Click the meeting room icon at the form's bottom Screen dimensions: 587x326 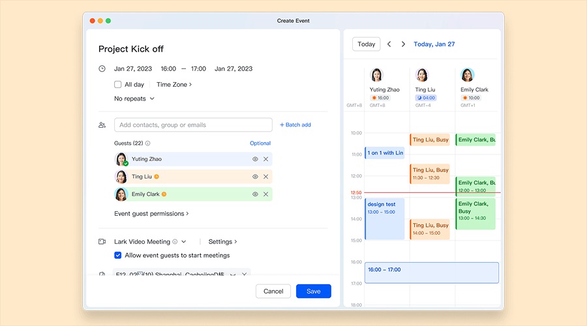(102, 274)
